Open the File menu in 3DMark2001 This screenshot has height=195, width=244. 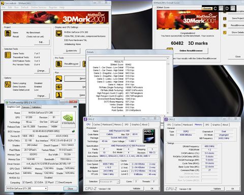point(4,8)
